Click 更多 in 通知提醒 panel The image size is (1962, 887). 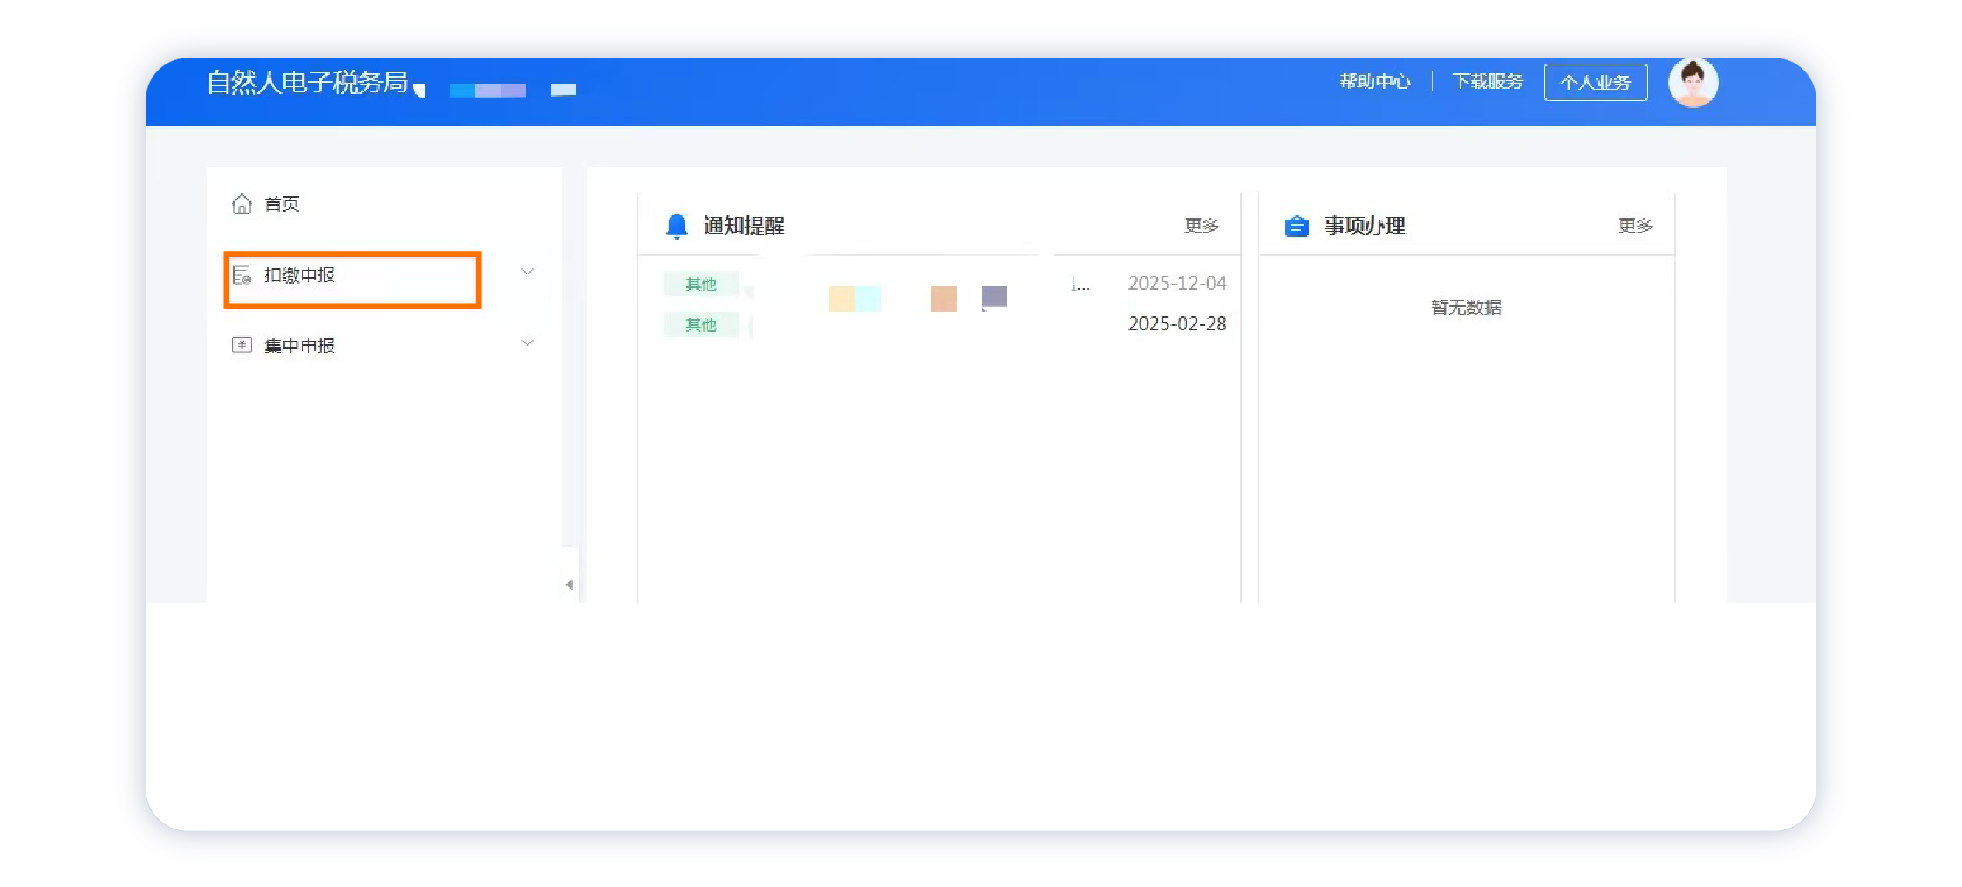tap(1201, 225)
